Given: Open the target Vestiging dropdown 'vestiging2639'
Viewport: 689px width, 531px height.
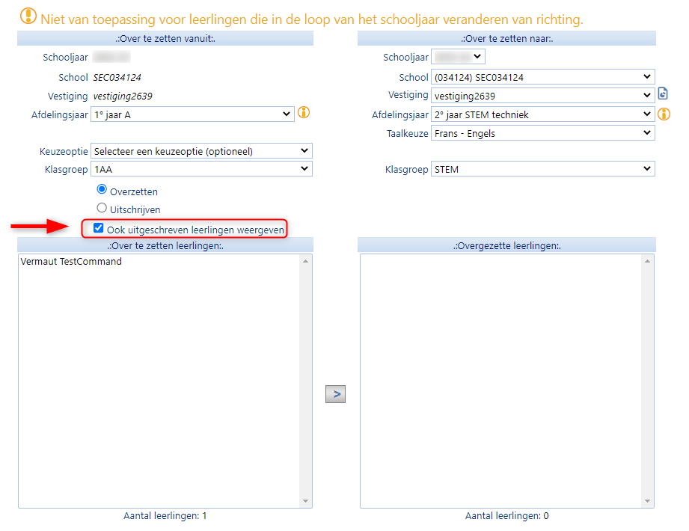Looking at the screenshot, I should pos(542,96).
